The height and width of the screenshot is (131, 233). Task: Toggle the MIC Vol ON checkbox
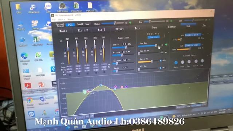[161, 68]
